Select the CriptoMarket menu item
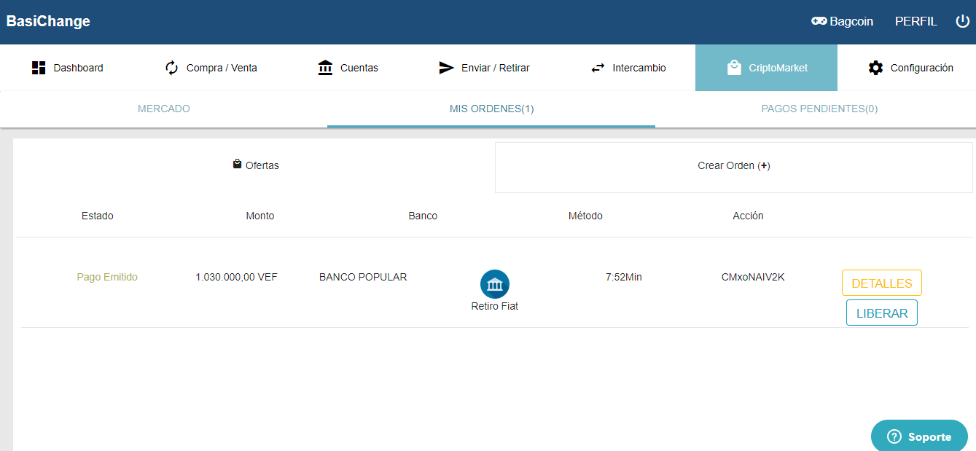 pos(766,68)
